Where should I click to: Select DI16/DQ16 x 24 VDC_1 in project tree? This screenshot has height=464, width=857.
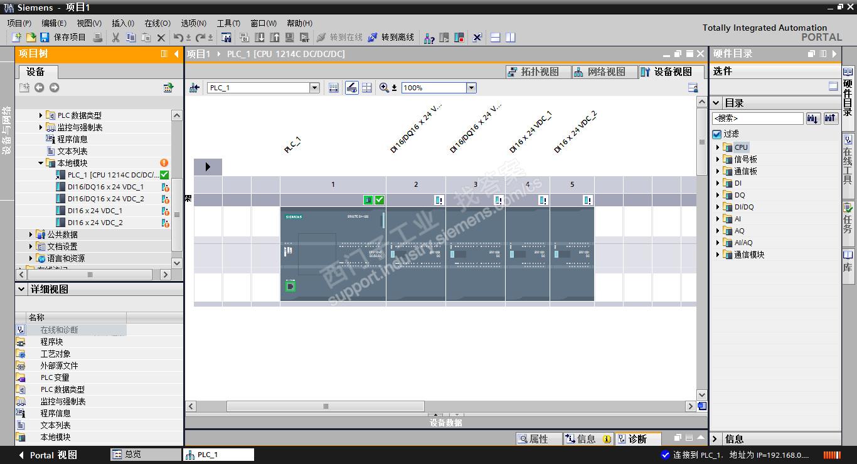[x=105, y=187]
